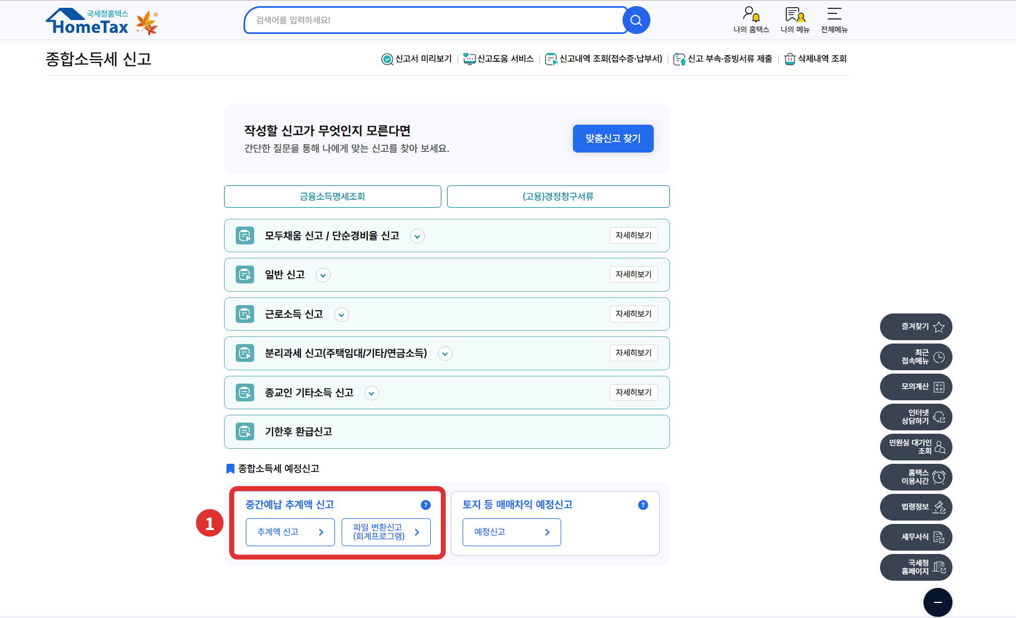Click the 중간예납 추계액 신고 heading
The image size is (1016, 618).
click(290, 505)
